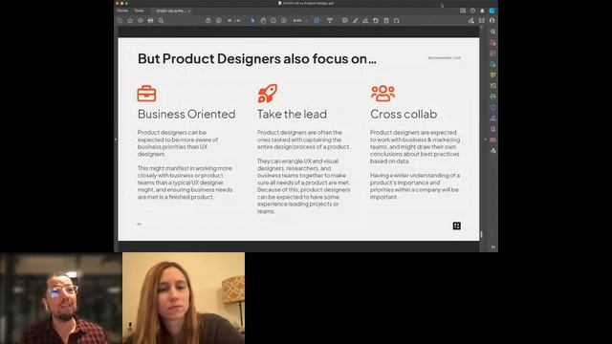Open the red PDF tool in right panel
This screenshot has height=344, width=612.
tap(493, 42)
